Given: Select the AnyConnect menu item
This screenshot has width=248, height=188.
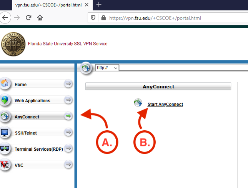Looking at the screenshot, I should (x=27, y=117).
